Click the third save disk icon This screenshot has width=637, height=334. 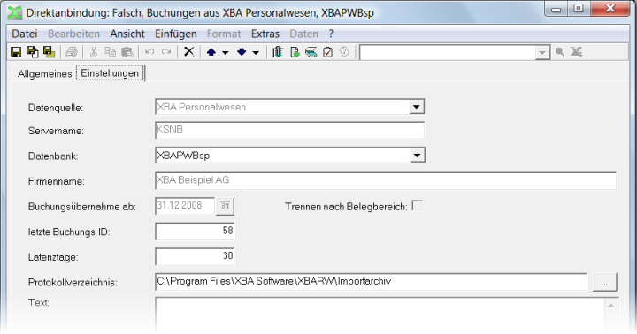[x=50, y=52]
